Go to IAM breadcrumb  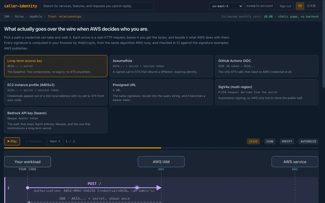7,17
